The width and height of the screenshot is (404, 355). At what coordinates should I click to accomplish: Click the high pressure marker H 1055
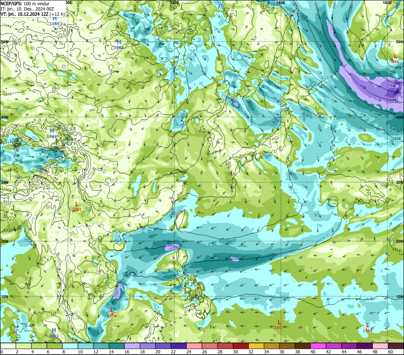(55, 21)
